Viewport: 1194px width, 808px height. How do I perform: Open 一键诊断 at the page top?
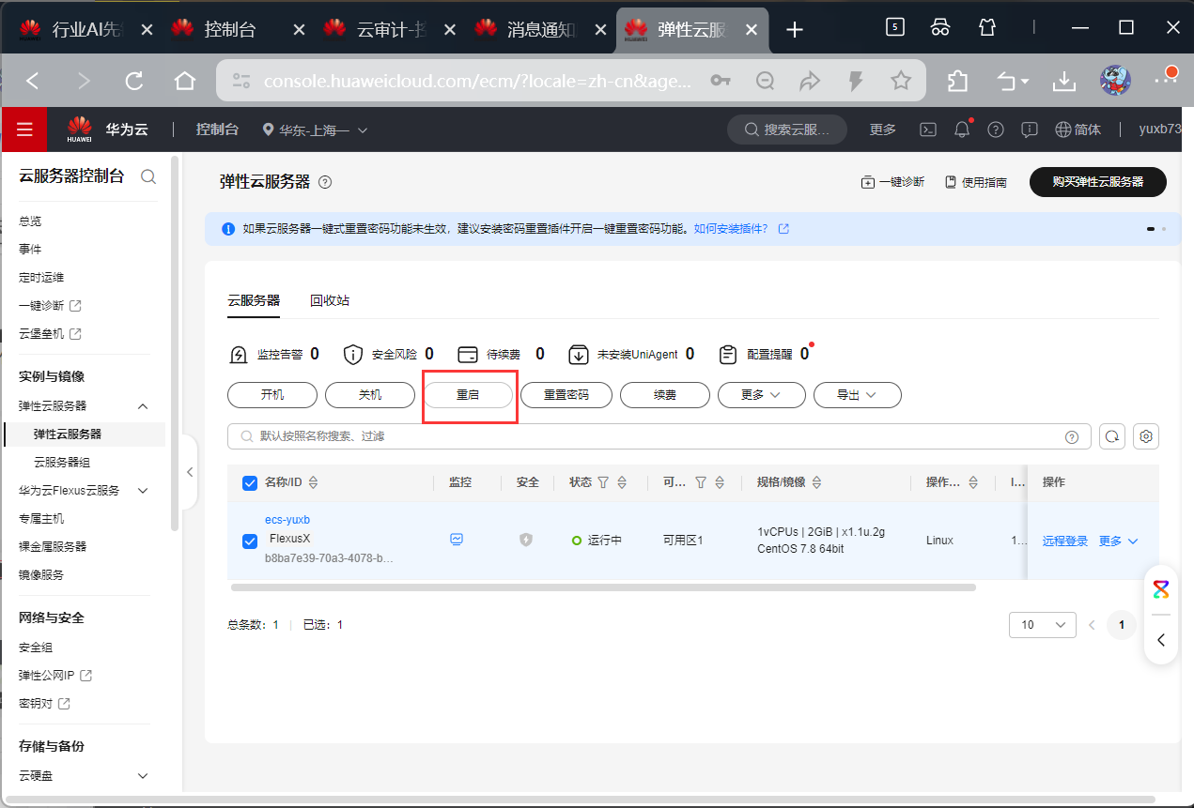point(892,182)
